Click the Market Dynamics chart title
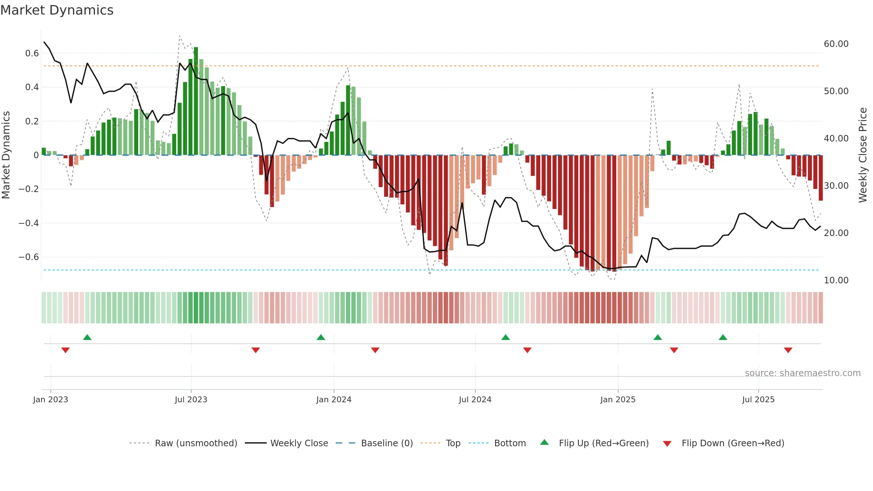 (x=57, y=10)
